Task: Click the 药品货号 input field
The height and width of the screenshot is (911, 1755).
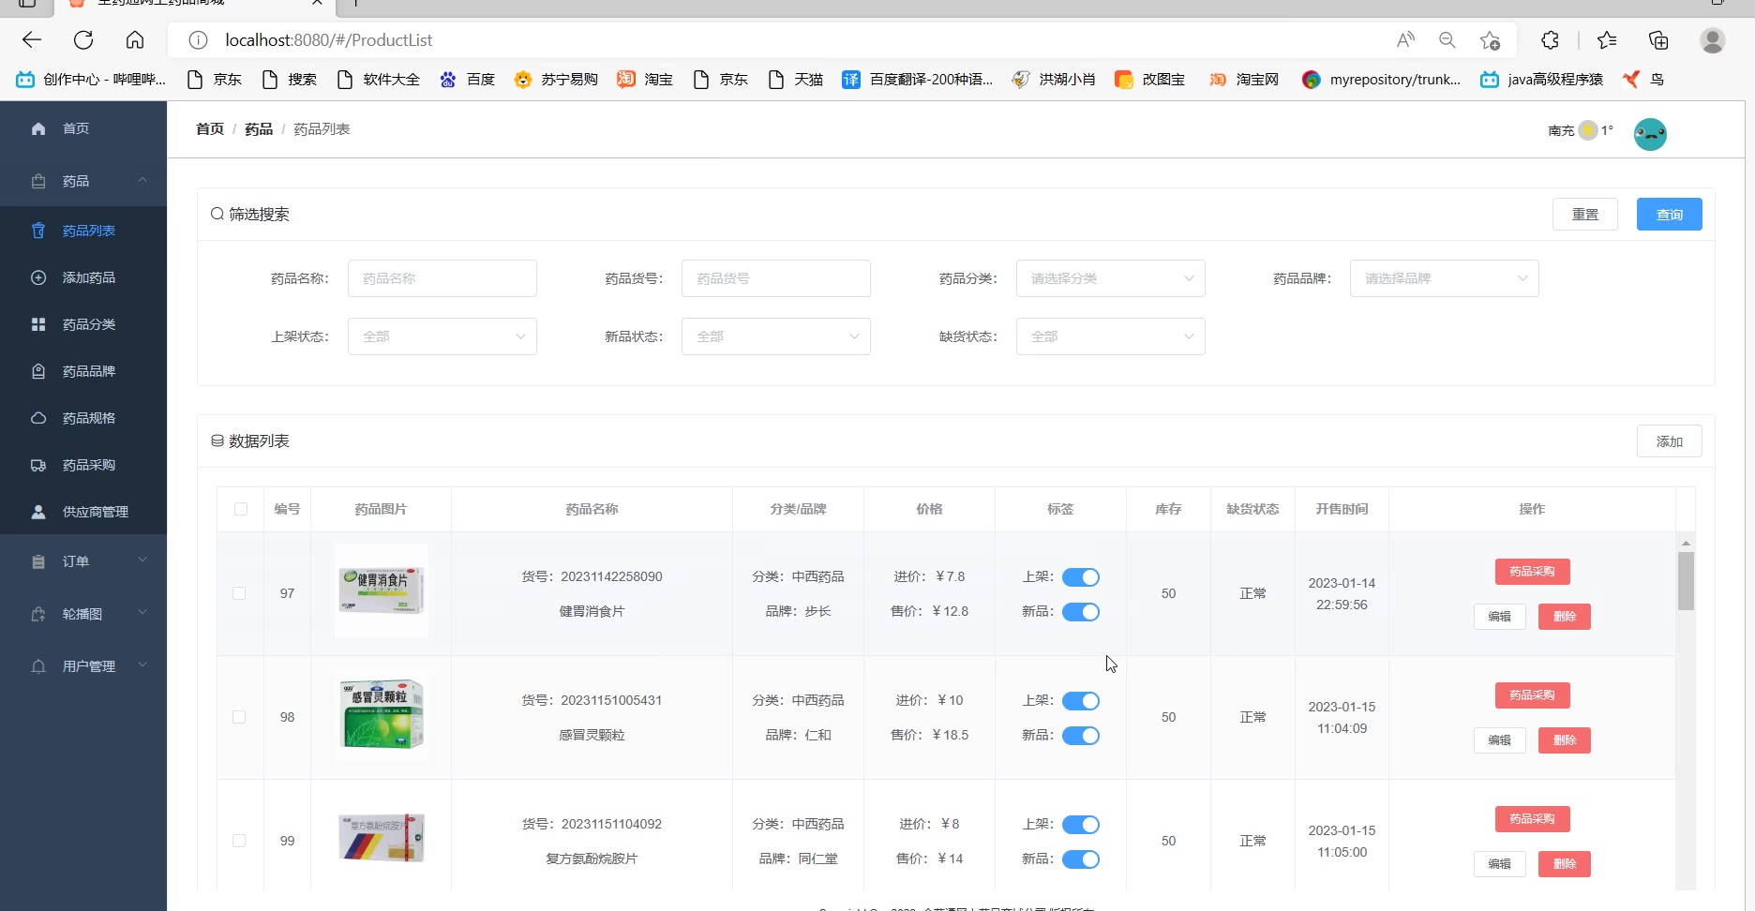Action: [x=775, y=278]
